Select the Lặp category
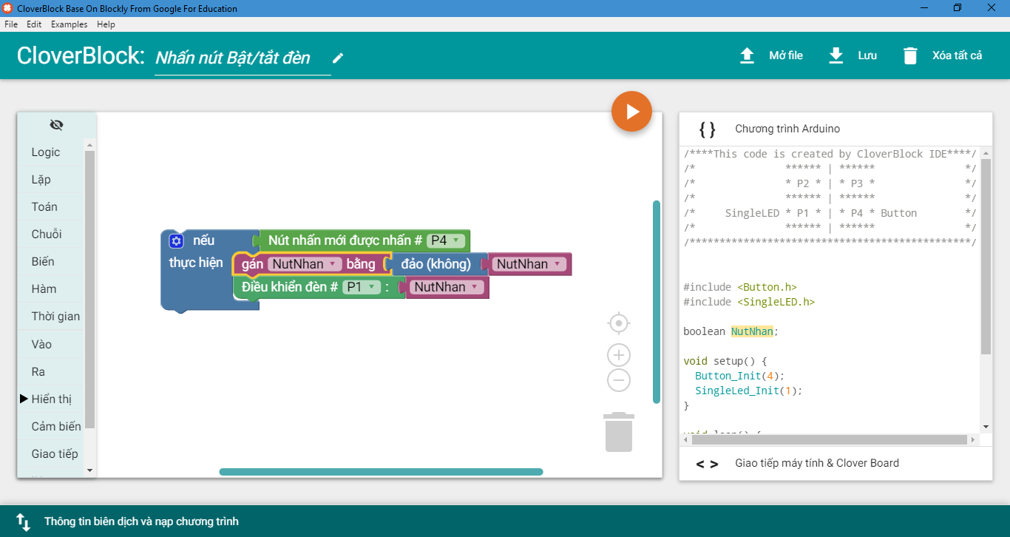This screenshot has width=1010, height=537. click(51, 180)
